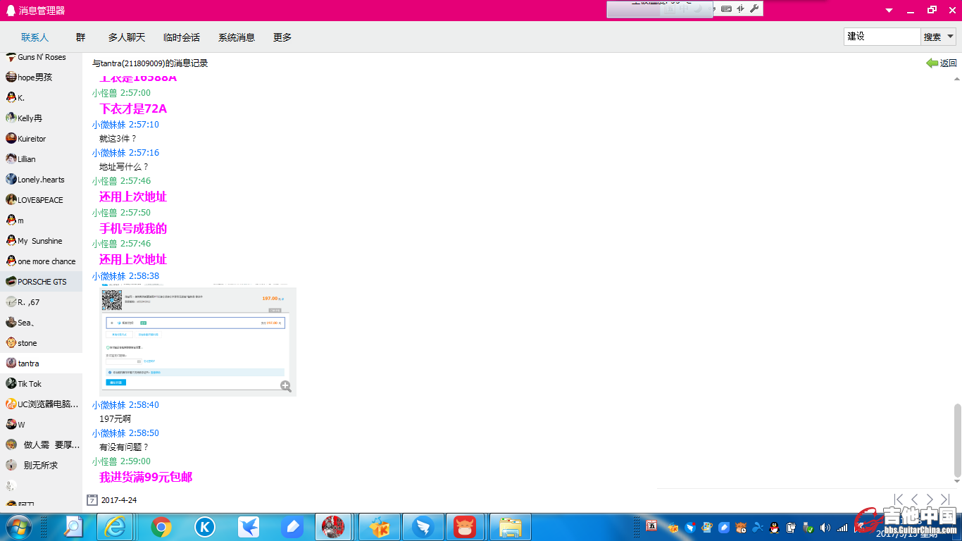Open the Windows Start button

(x=18, y=527)
